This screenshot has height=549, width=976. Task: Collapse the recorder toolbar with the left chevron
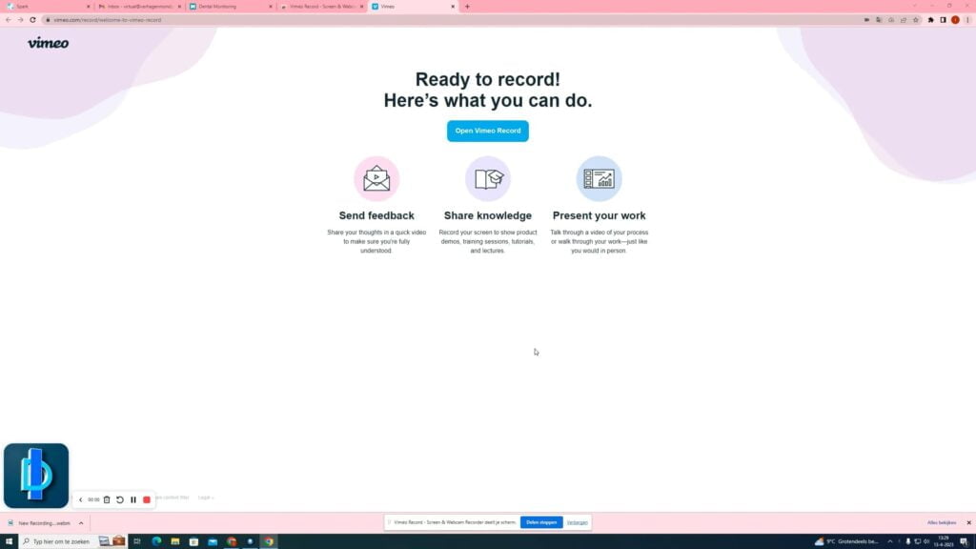[81, 499]
